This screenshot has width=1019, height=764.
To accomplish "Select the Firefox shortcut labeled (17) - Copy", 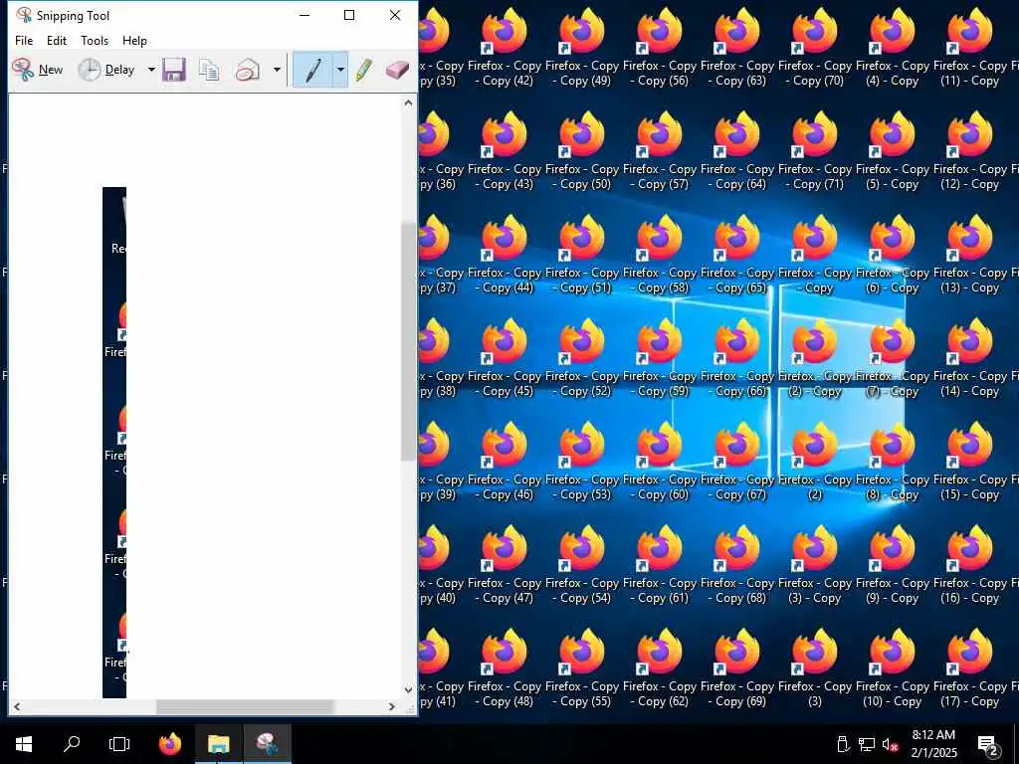I will (x=969, y=668).
